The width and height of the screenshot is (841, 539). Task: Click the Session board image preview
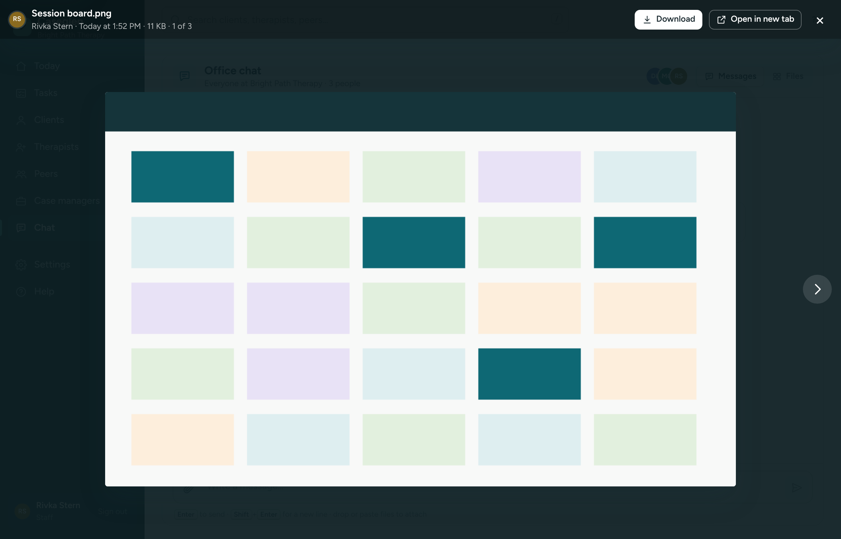420,289
